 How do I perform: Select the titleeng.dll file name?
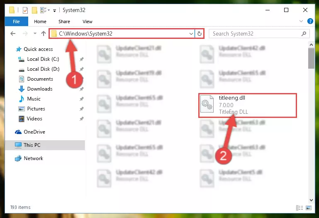pyautogui.click(x=232, y=98)
